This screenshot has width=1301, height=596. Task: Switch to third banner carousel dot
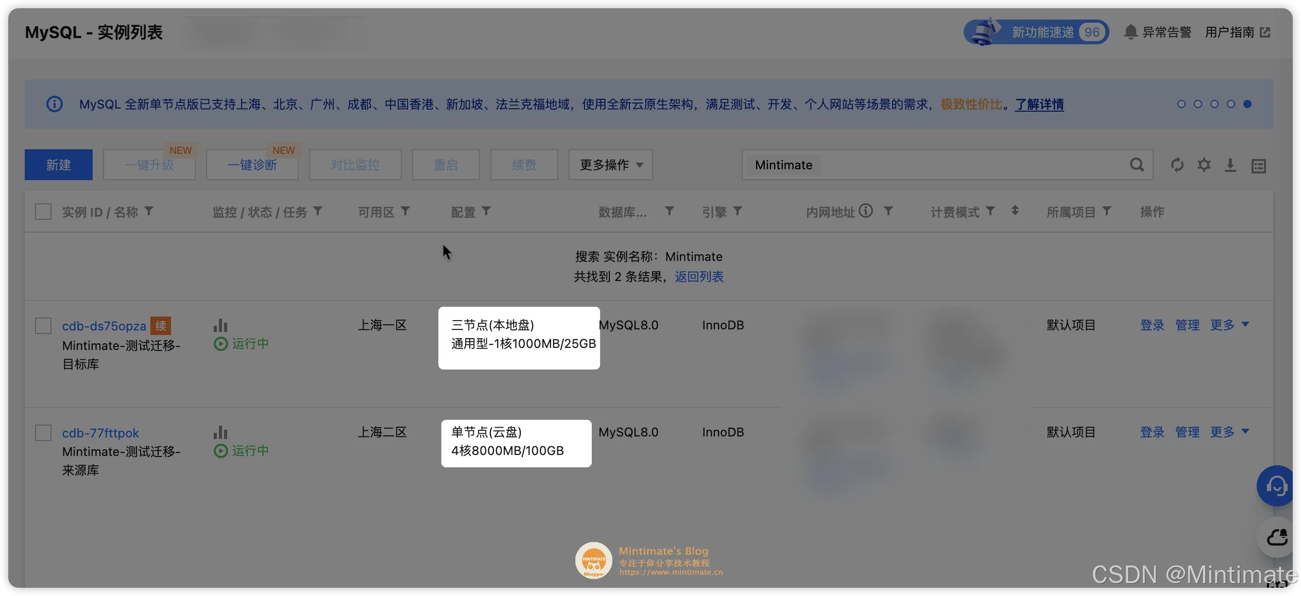coord(1214,104)
